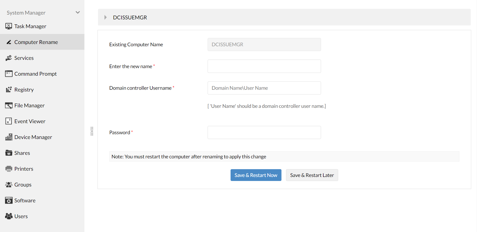Toggle the sidebar collapse handle
This screenshot has width=477, height=232.
click(92, 131)
